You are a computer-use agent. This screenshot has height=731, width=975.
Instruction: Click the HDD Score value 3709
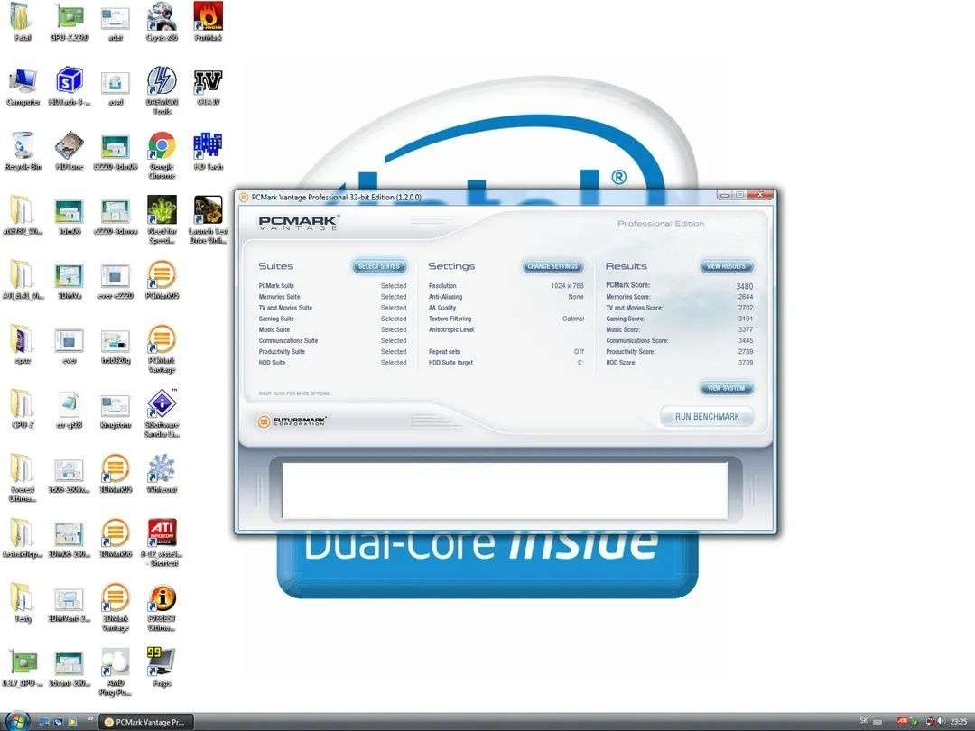pos(746,363)
